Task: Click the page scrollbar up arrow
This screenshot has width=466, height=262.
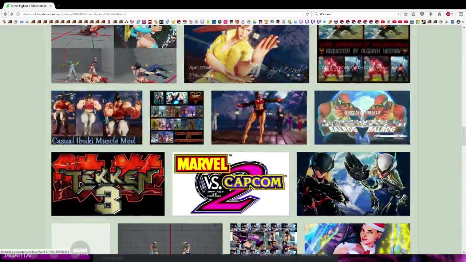Action: tap(463, 28)
